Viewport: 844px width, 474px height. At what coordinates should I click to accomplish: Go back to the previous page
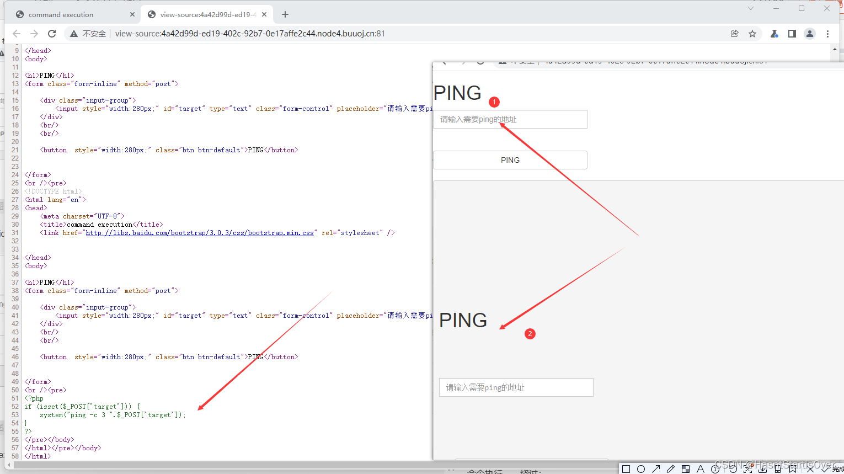coord(17,34)
